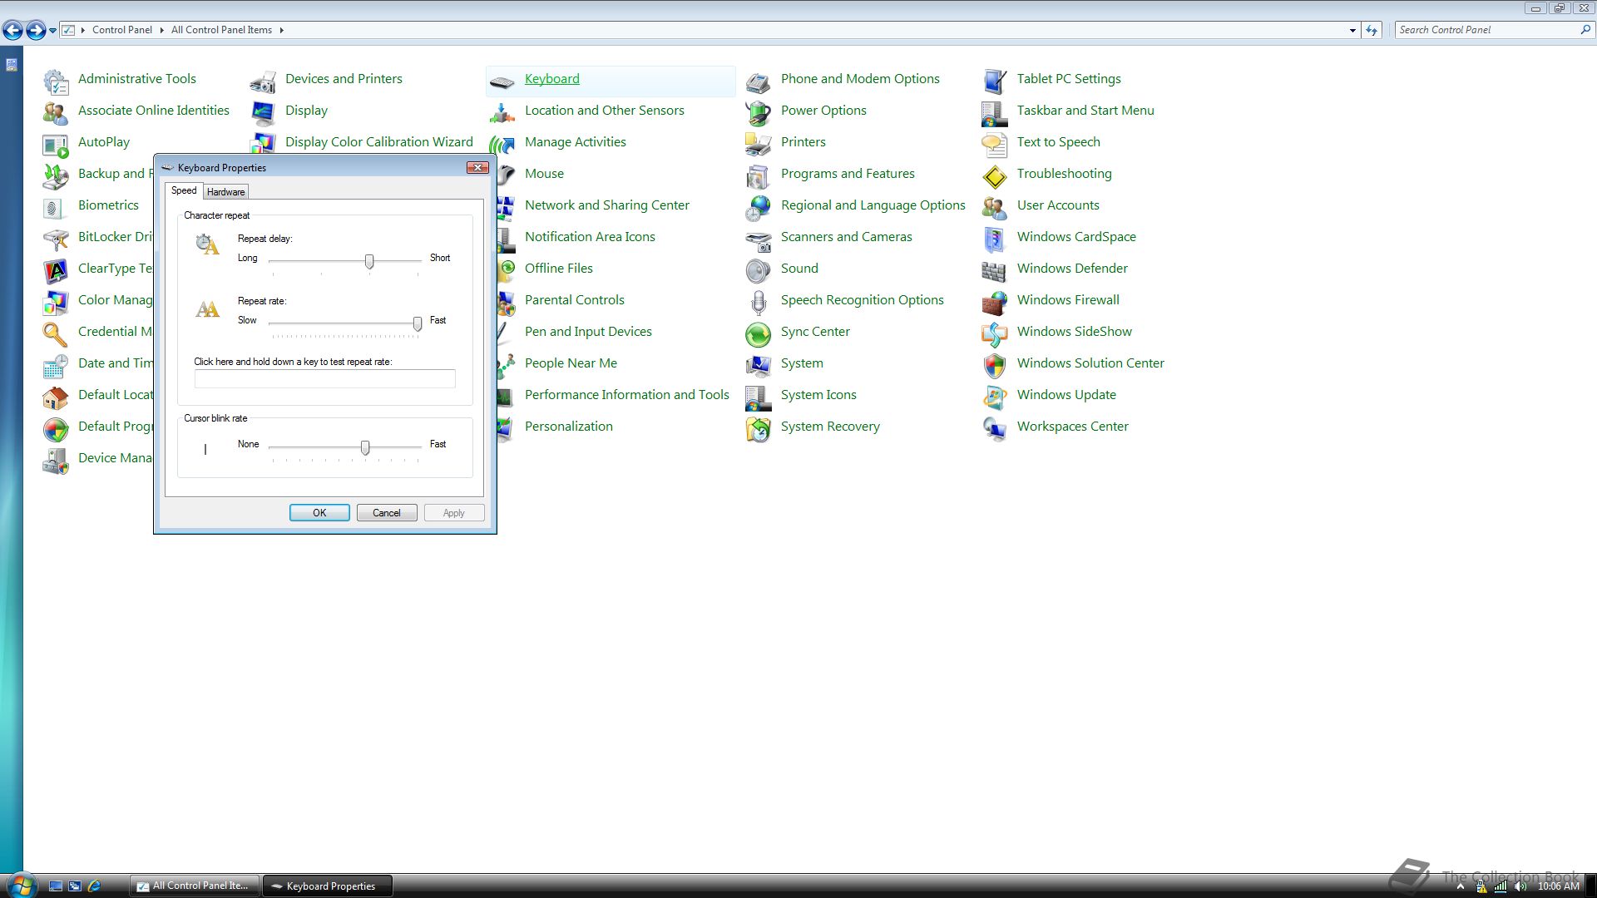Viewport: 1597px width, 898px height.
Task: Click the Refresh button beside address bar
Action: pos(1372,30)
